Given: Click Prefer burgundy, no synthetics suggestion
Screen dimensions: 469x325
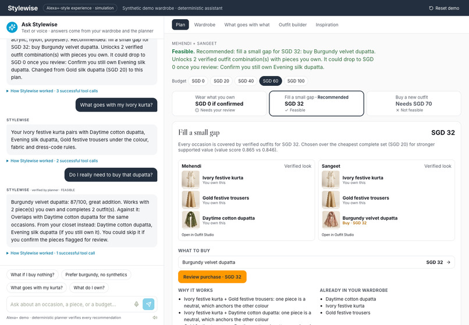Looking at the screenshot, I should click(x=96, y=275).
